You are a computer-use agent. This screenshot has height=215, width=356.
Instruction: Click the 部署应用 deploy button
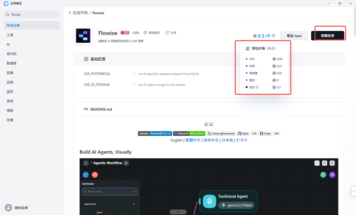327,36
